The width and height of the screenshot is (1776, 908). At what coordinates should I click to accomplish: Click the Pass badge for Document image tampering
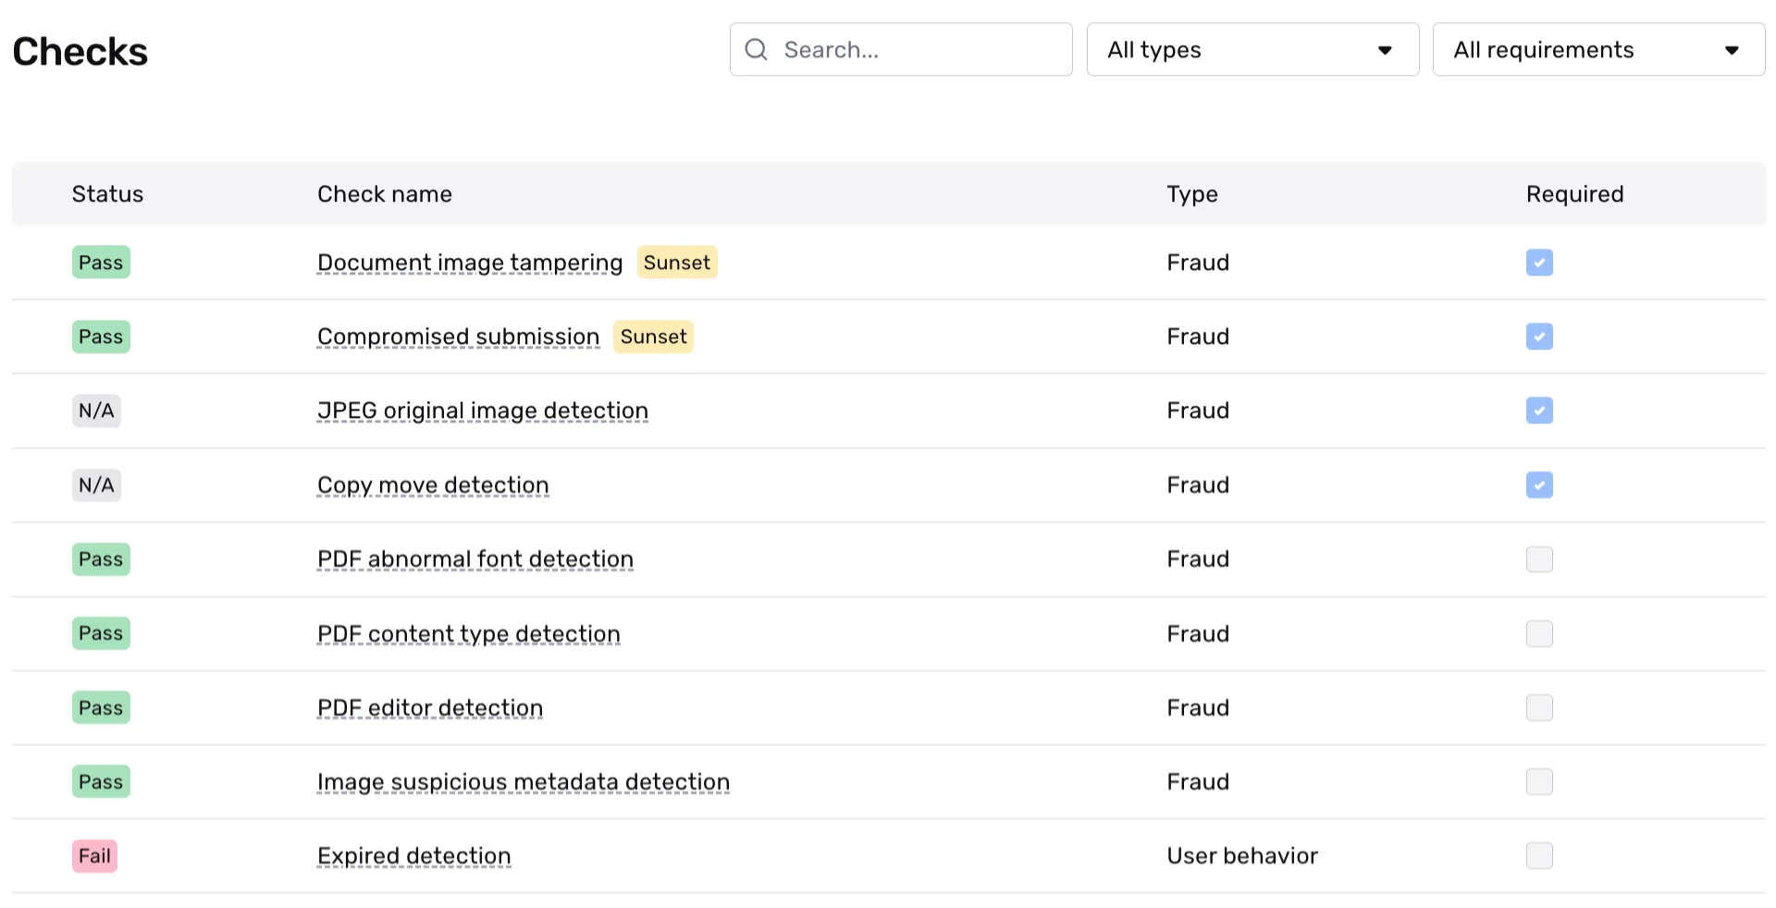point(101,263)
